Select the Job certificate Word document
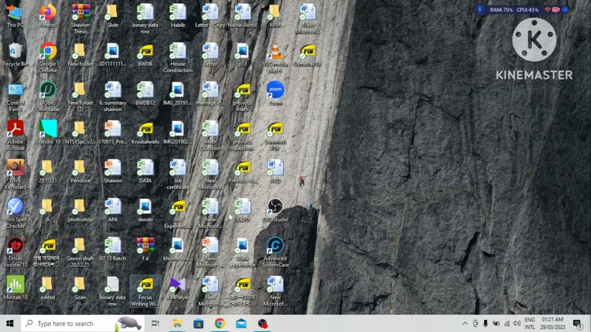591x332 pixels. click(x=178, y=175)
